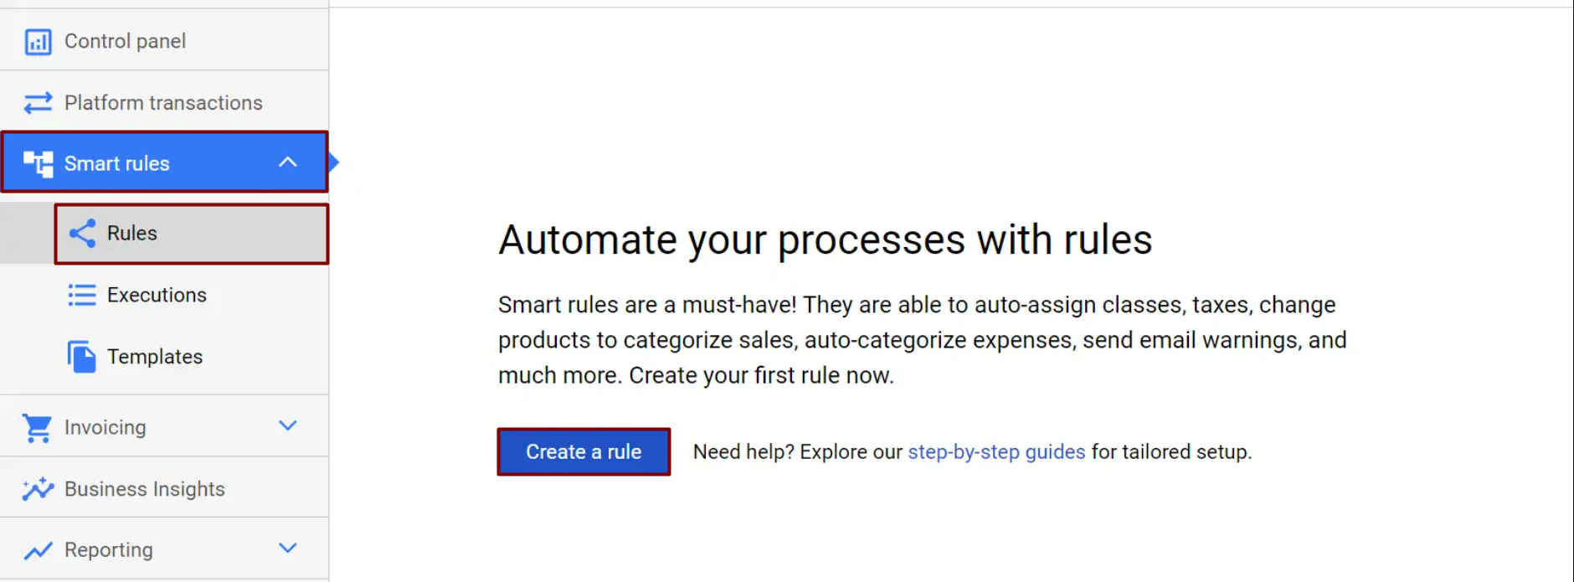The height and width of the screenshot is (582, 1574).
Task: Expand the Reporting menu chevron
Action: click(x=287, y=549)
